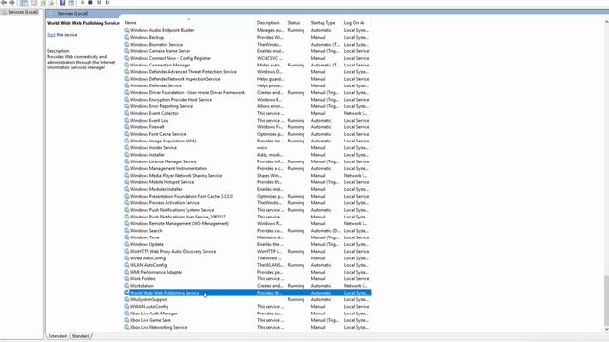The height and width of the screenshot is (342, 609).
Task: Sort by the Description column header
Action: 270,23
